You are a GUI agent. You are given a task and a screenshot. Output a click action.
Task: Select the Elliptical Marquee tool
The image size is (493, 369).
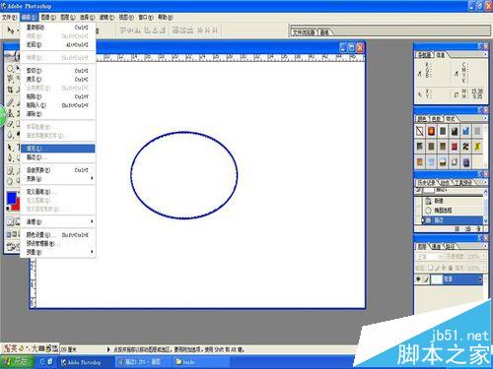click(x=10, y=69)
